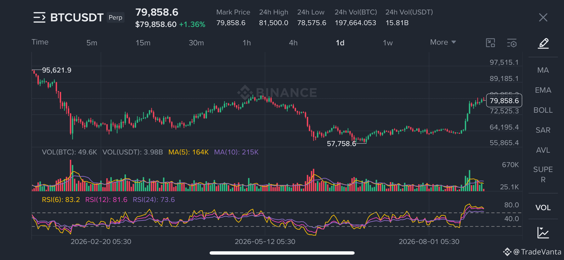Enable the BOLL bands indicator

[543, 110]
